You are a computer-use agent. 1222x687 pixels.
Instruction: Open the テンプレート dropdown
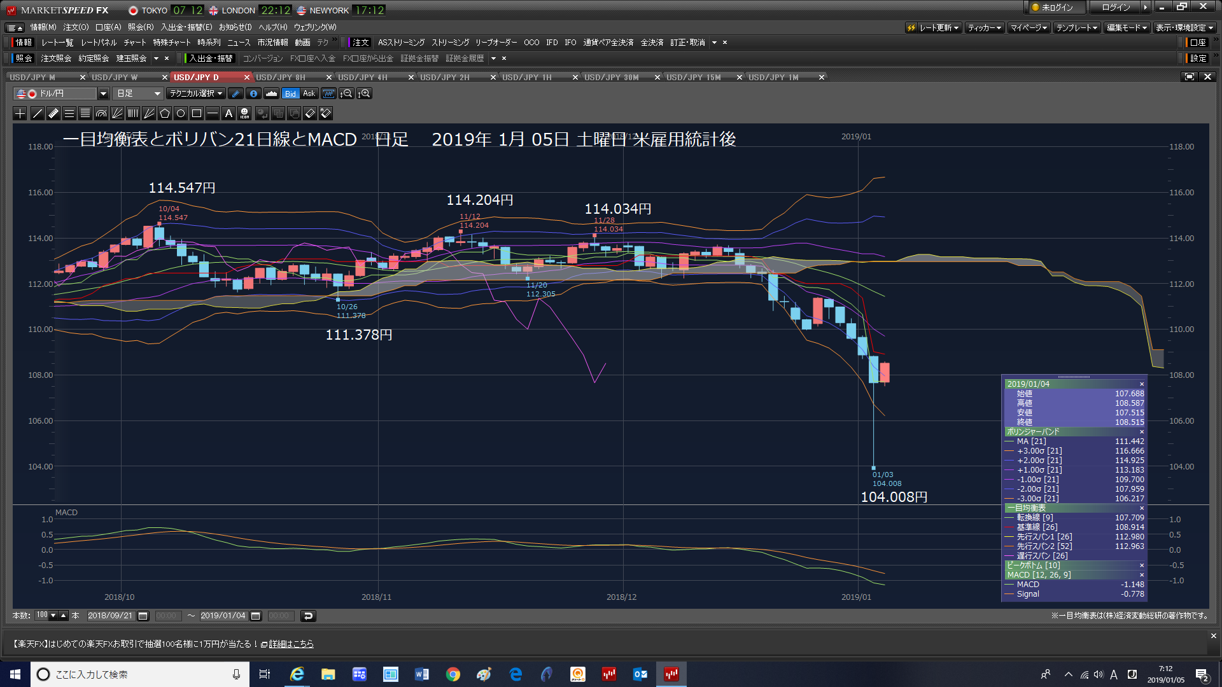click(x=1077, y=28)
